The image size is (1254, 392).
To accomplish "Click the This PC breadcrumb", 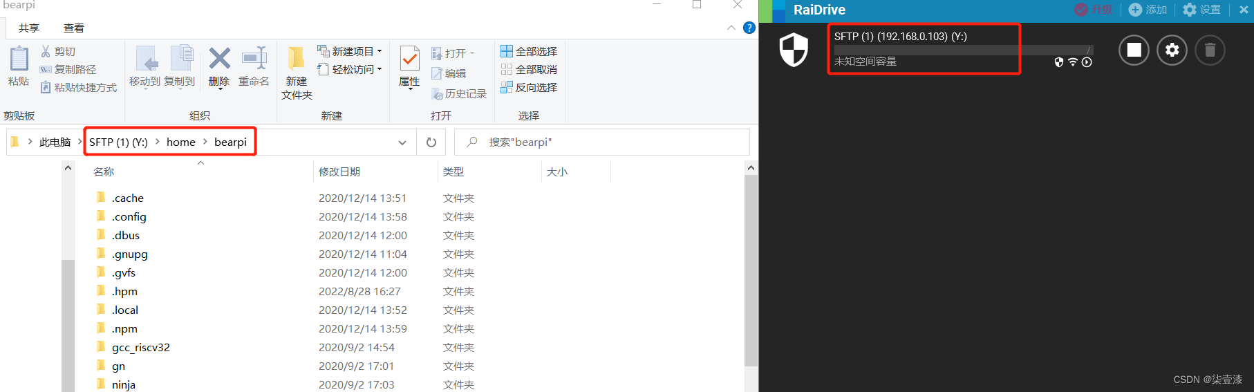I will (55, 142).
